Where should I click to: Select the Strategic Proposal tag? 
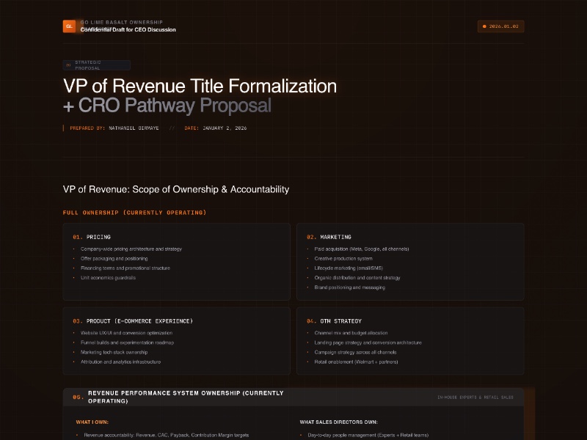pos(96,65)
